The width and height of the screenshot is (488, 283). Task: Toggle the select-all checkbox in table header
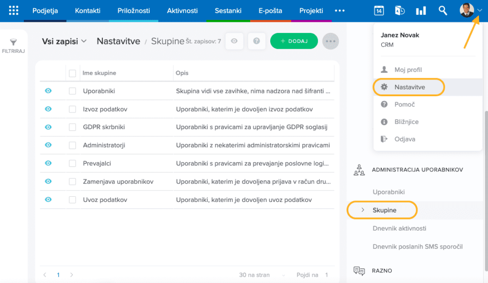pyautogui.click(x=72, y=73)
